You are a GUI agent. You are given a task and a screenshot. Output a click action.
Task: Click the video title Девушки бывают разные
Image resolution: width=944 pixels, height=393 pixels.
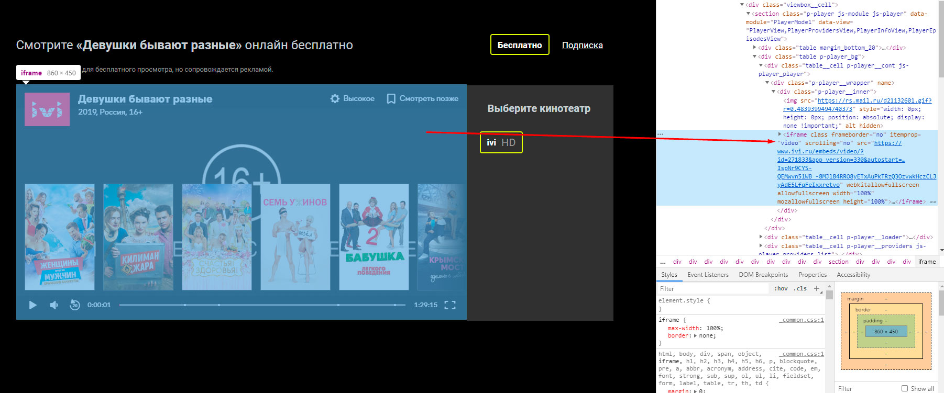click(145, 99)
